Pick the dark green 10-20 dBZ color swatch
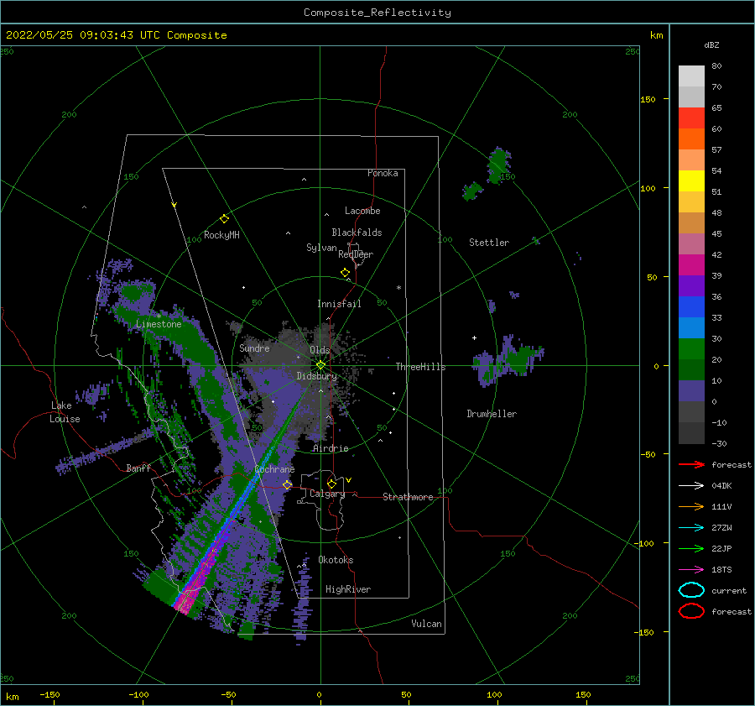The width and height of the screenshot is (755, 706). (x=691, y=370)
